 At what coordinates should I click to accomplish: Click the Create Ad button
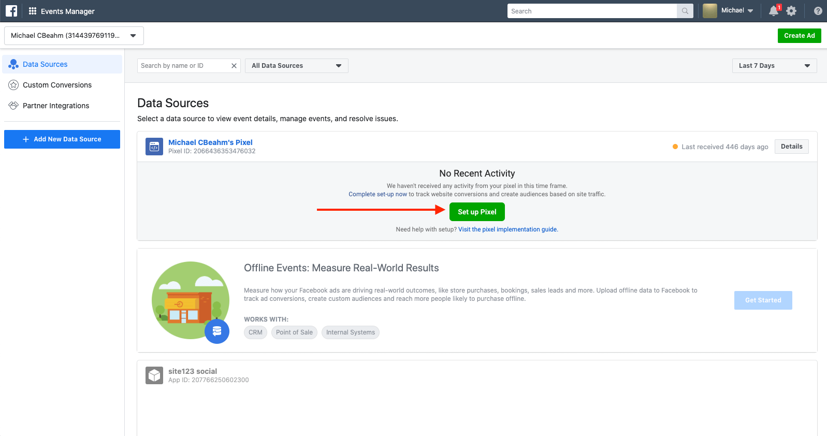click(800, 36)
